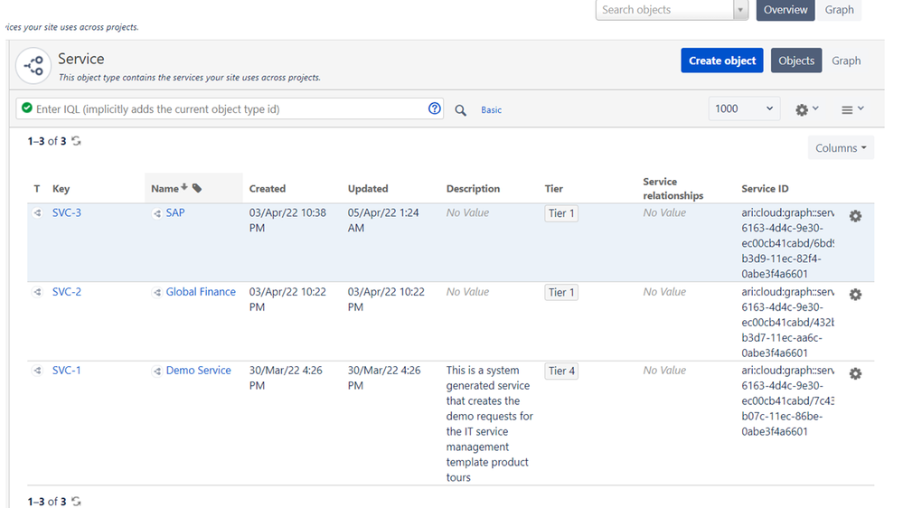Screen dimensions: 903x508
Task: Switch to Basic search mode
Action: pos(491,110)
